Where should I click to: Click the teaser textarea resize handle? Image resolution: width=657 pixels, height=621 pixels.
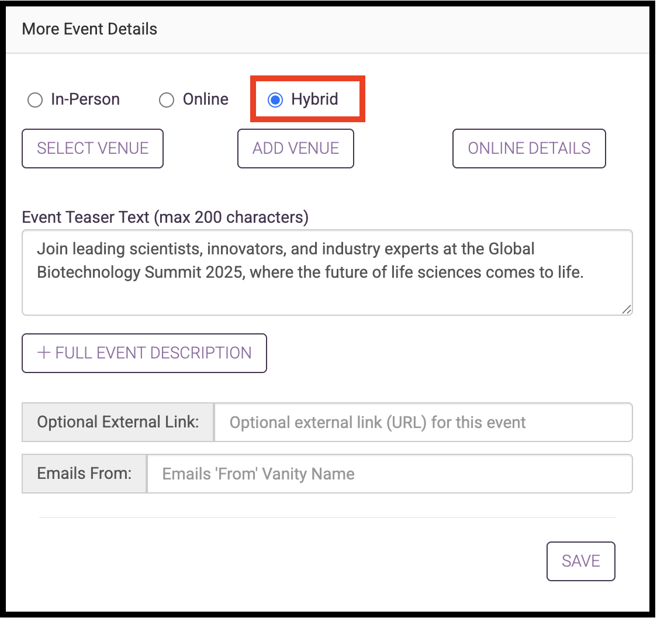click(627, 310)
